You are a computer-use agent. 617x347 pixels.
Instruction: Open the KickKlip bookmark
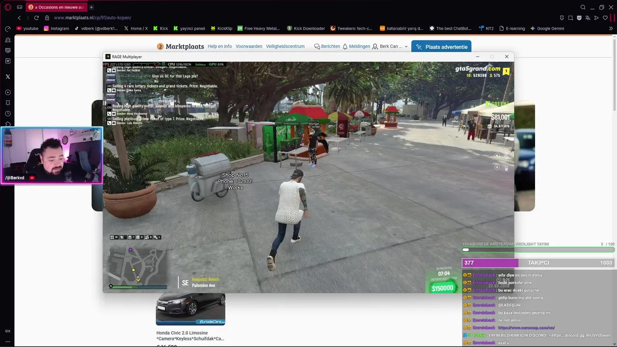coord(221,28)
